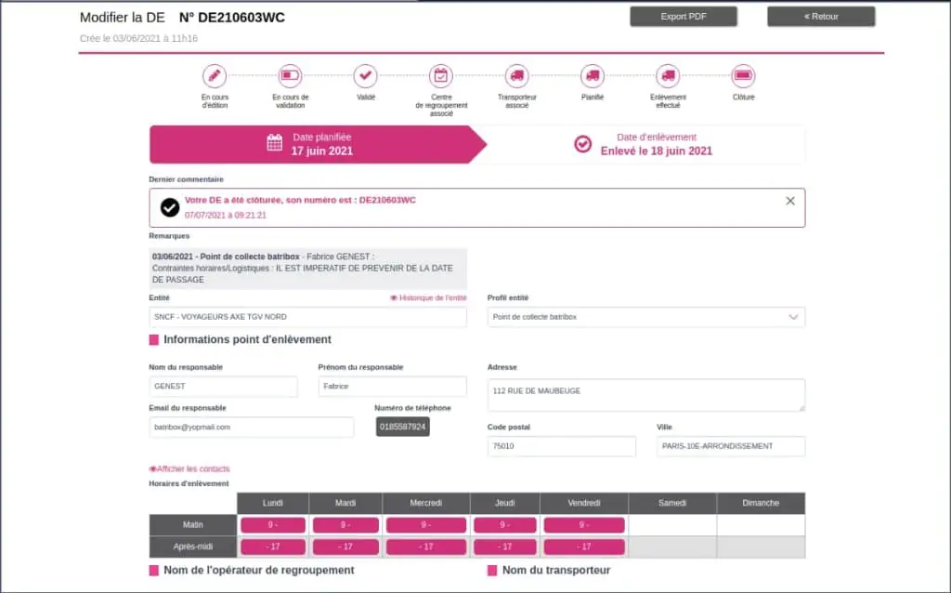Screen dimensions: 951x593
Task: Click the 'En cours de validation' step icon
Action: [290, 76]
